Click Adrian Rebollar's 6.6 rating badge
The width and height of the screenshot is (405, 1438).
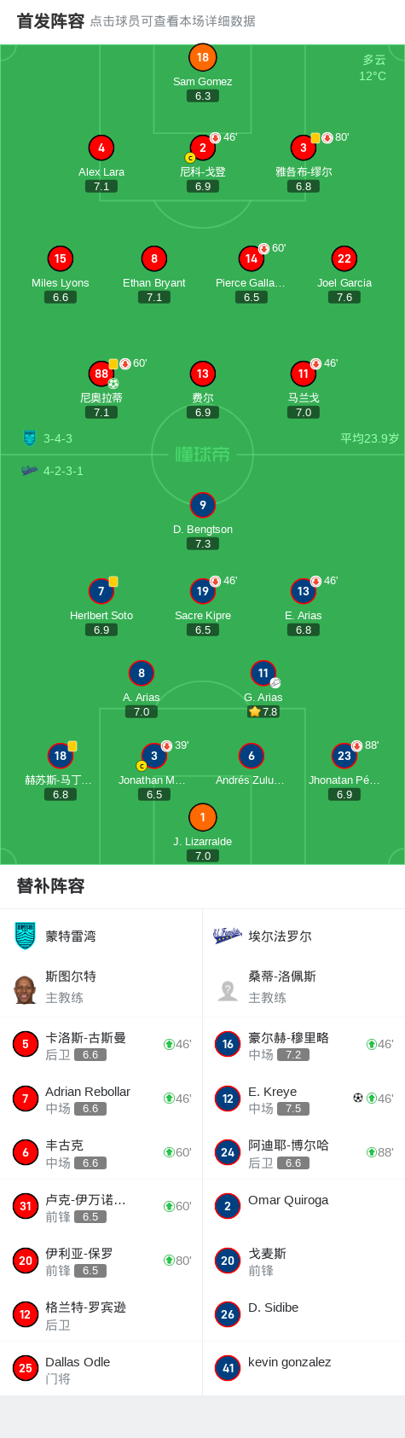point(90,1109)
